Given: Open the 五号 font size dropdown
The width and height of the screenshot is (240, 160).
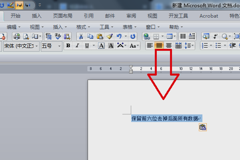Looking at the screenshot, I should [59, 46].
